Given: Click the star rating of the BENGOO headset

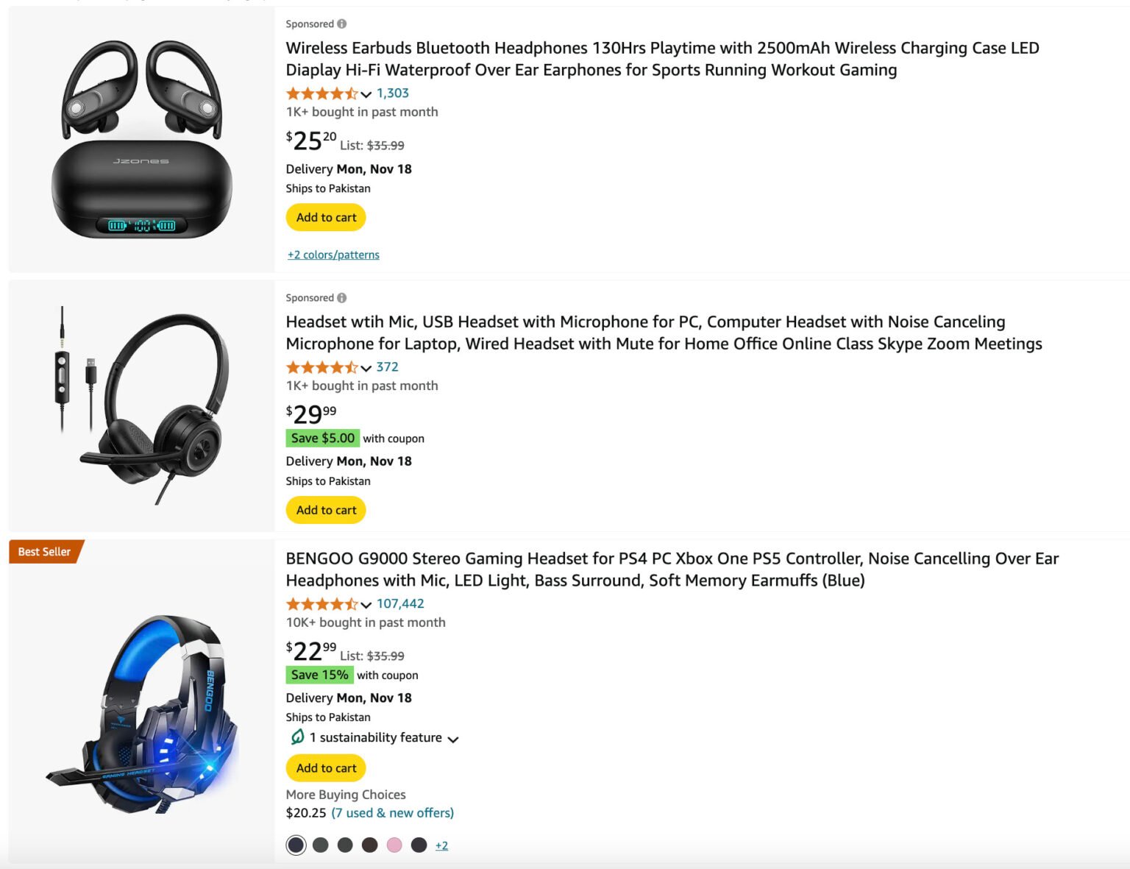Looking at the screenshot, I should (x=321, y=604).
